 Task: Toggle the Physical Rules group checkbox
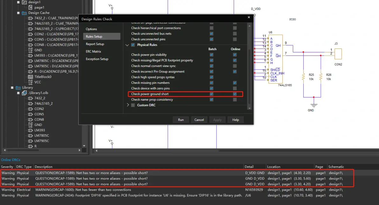(133, 45)
